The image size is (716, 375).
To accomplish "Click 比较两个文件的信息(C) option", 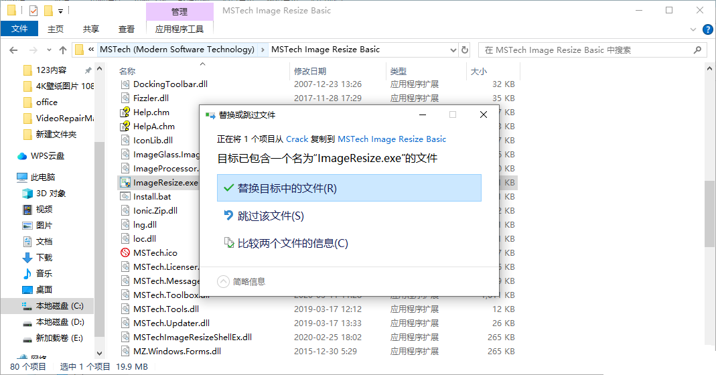I will coord(293,243).
